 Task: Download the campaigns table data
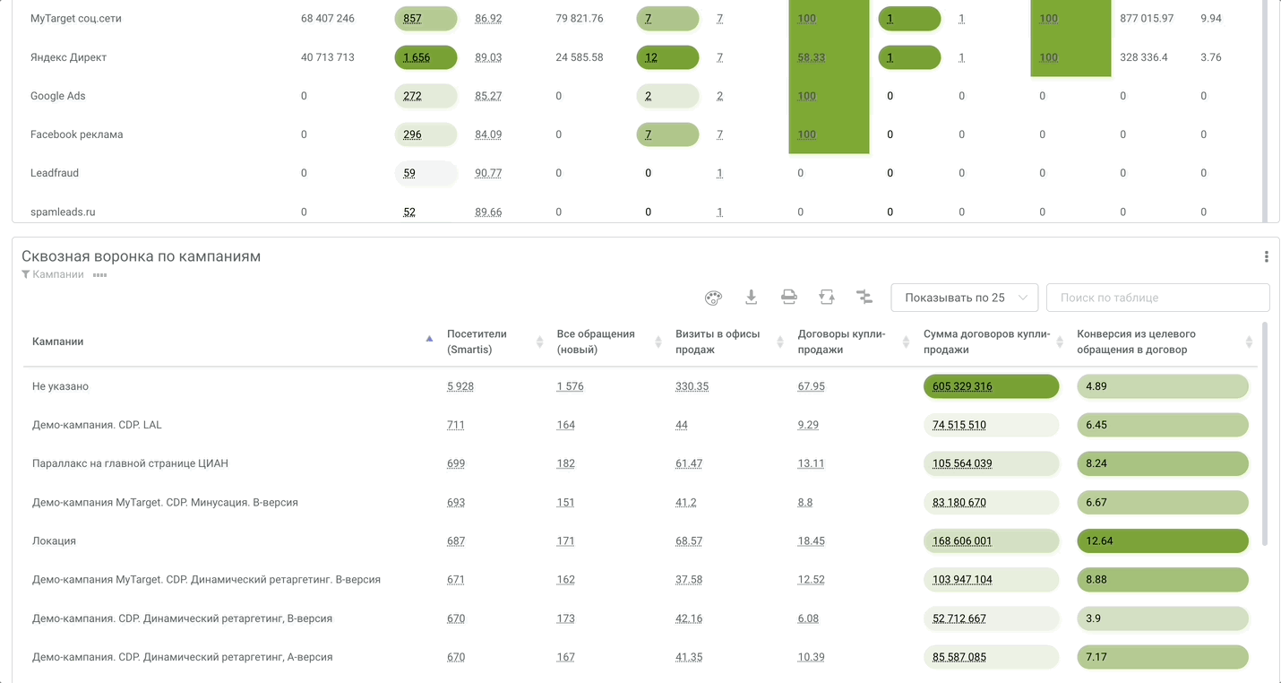click(x=751, y=297)
